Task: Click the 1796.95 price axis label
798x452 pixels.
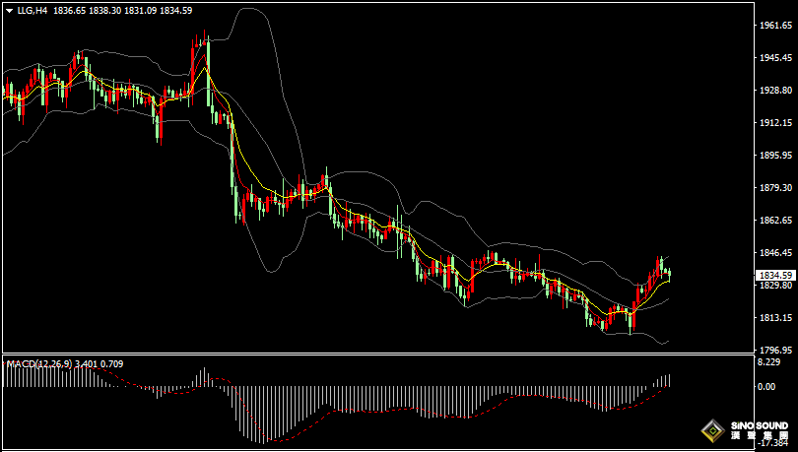Action: tap(775, 351)
